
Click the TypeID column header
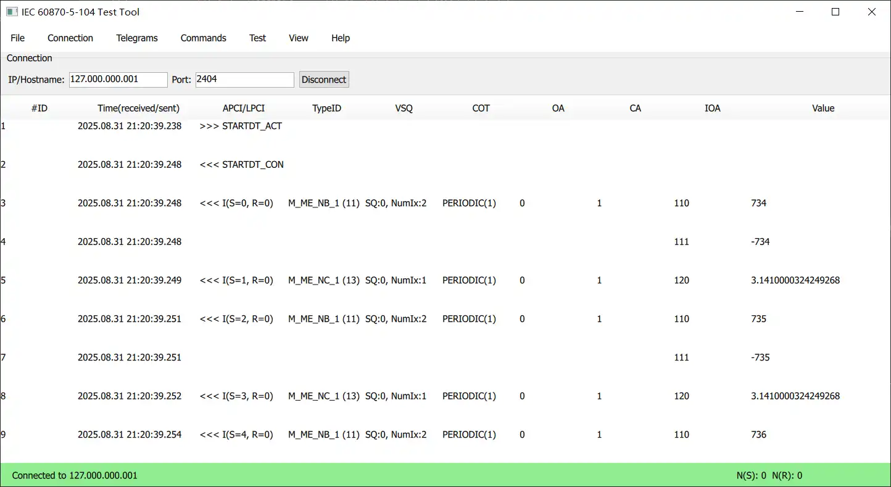click(326, 109)
